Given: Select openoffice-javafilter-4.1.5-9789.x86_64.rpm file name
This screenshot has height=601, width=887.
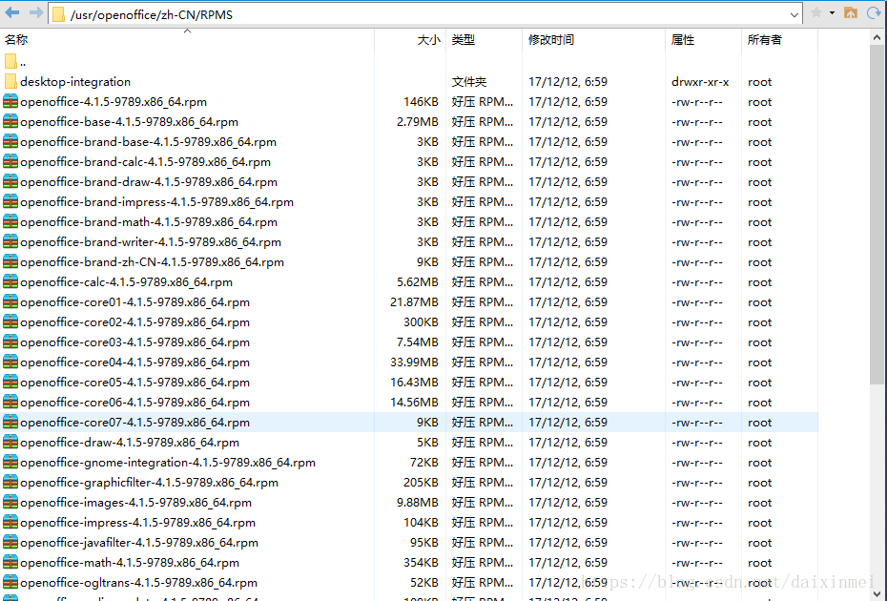Looking at the screenshot, I should 139,542.
